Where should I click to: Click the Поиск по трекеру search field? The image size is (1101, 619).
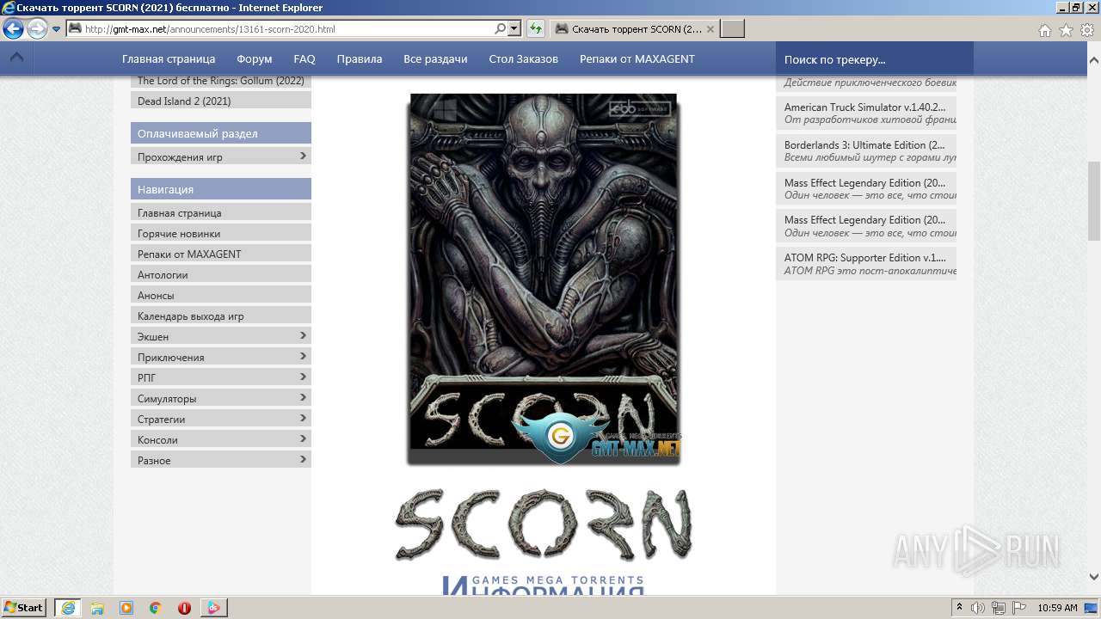[875, 59]
